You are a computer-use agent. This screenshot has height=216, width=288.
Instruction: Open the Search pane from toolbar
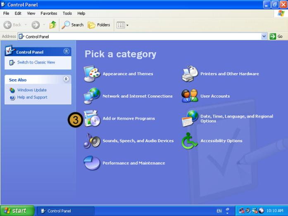click(x=73, y=25)
